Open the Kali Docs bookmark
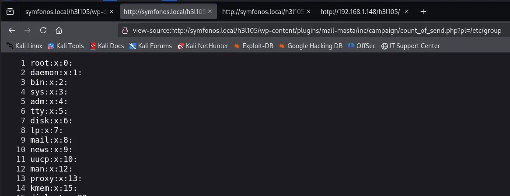Viewport: 510px width, 196px height. 107,46
